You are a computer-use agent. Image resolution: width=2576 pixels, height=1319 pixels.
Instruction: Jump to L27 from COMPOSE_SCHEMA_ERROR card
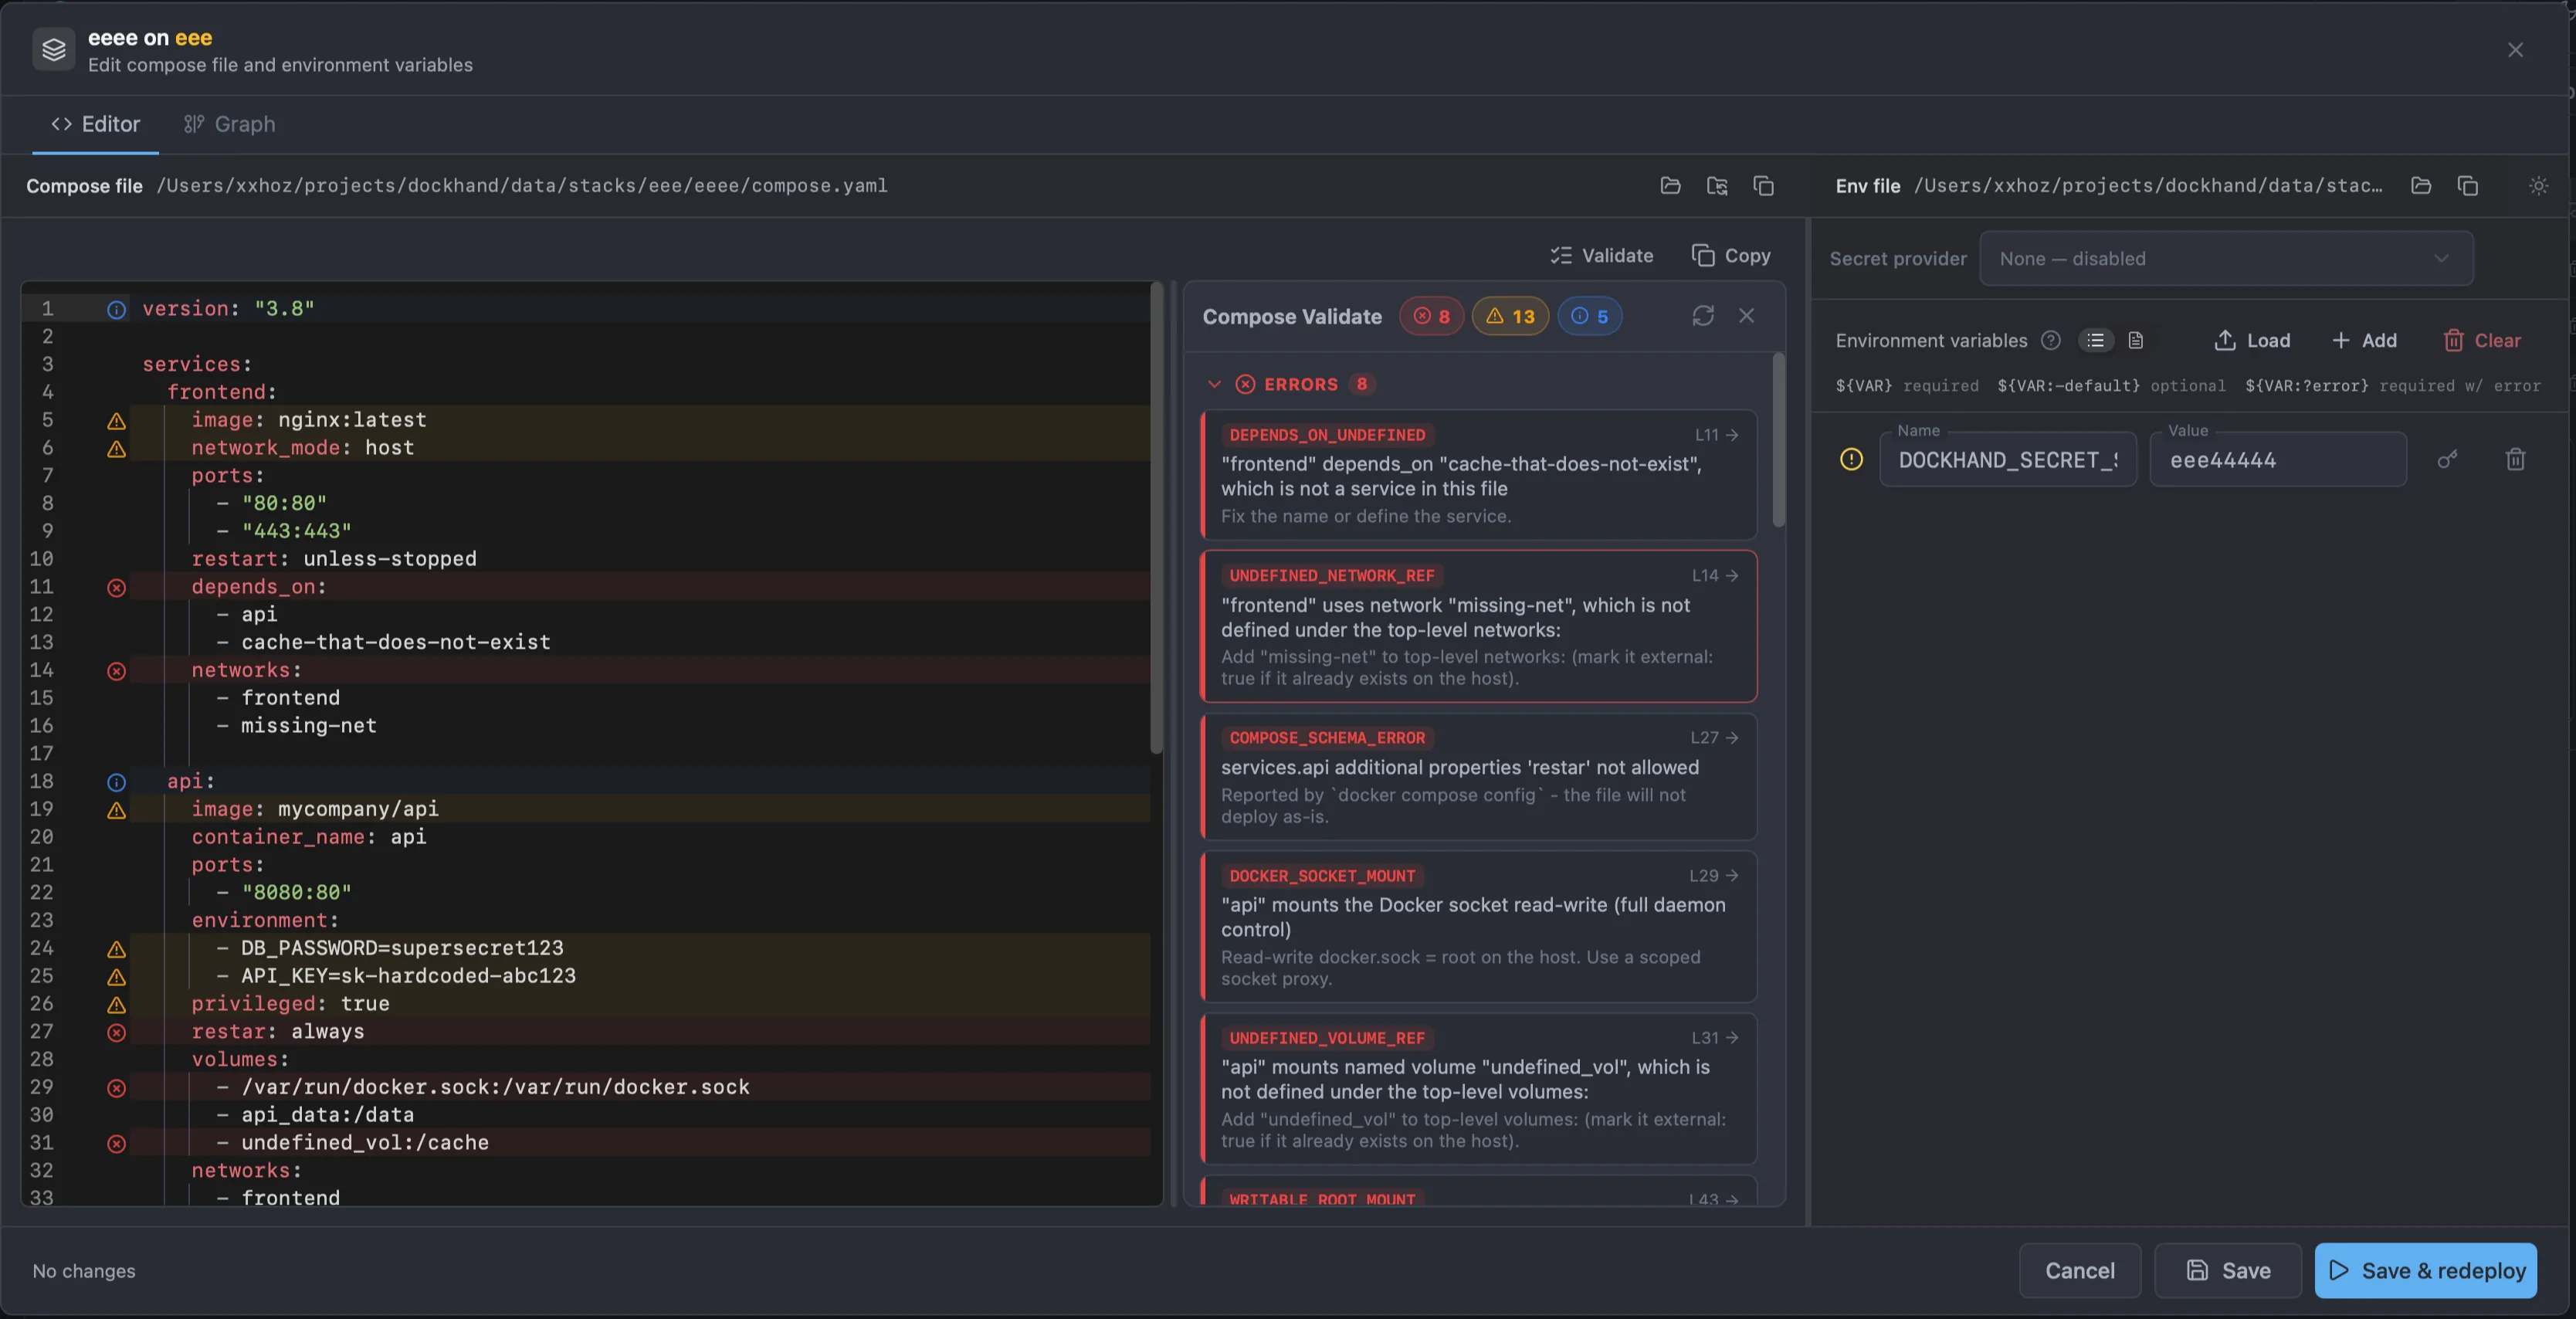[1715, 738]
